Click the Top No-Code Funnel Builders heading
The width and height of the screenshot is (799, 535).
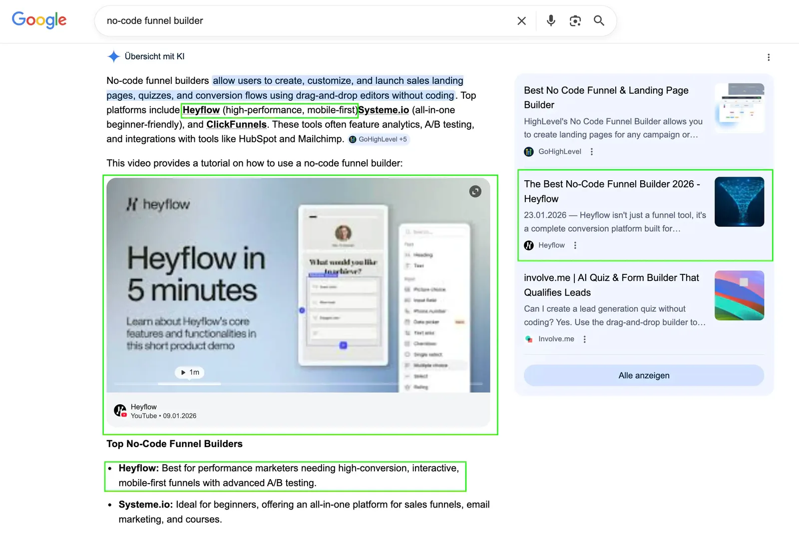tap(174, 444)
